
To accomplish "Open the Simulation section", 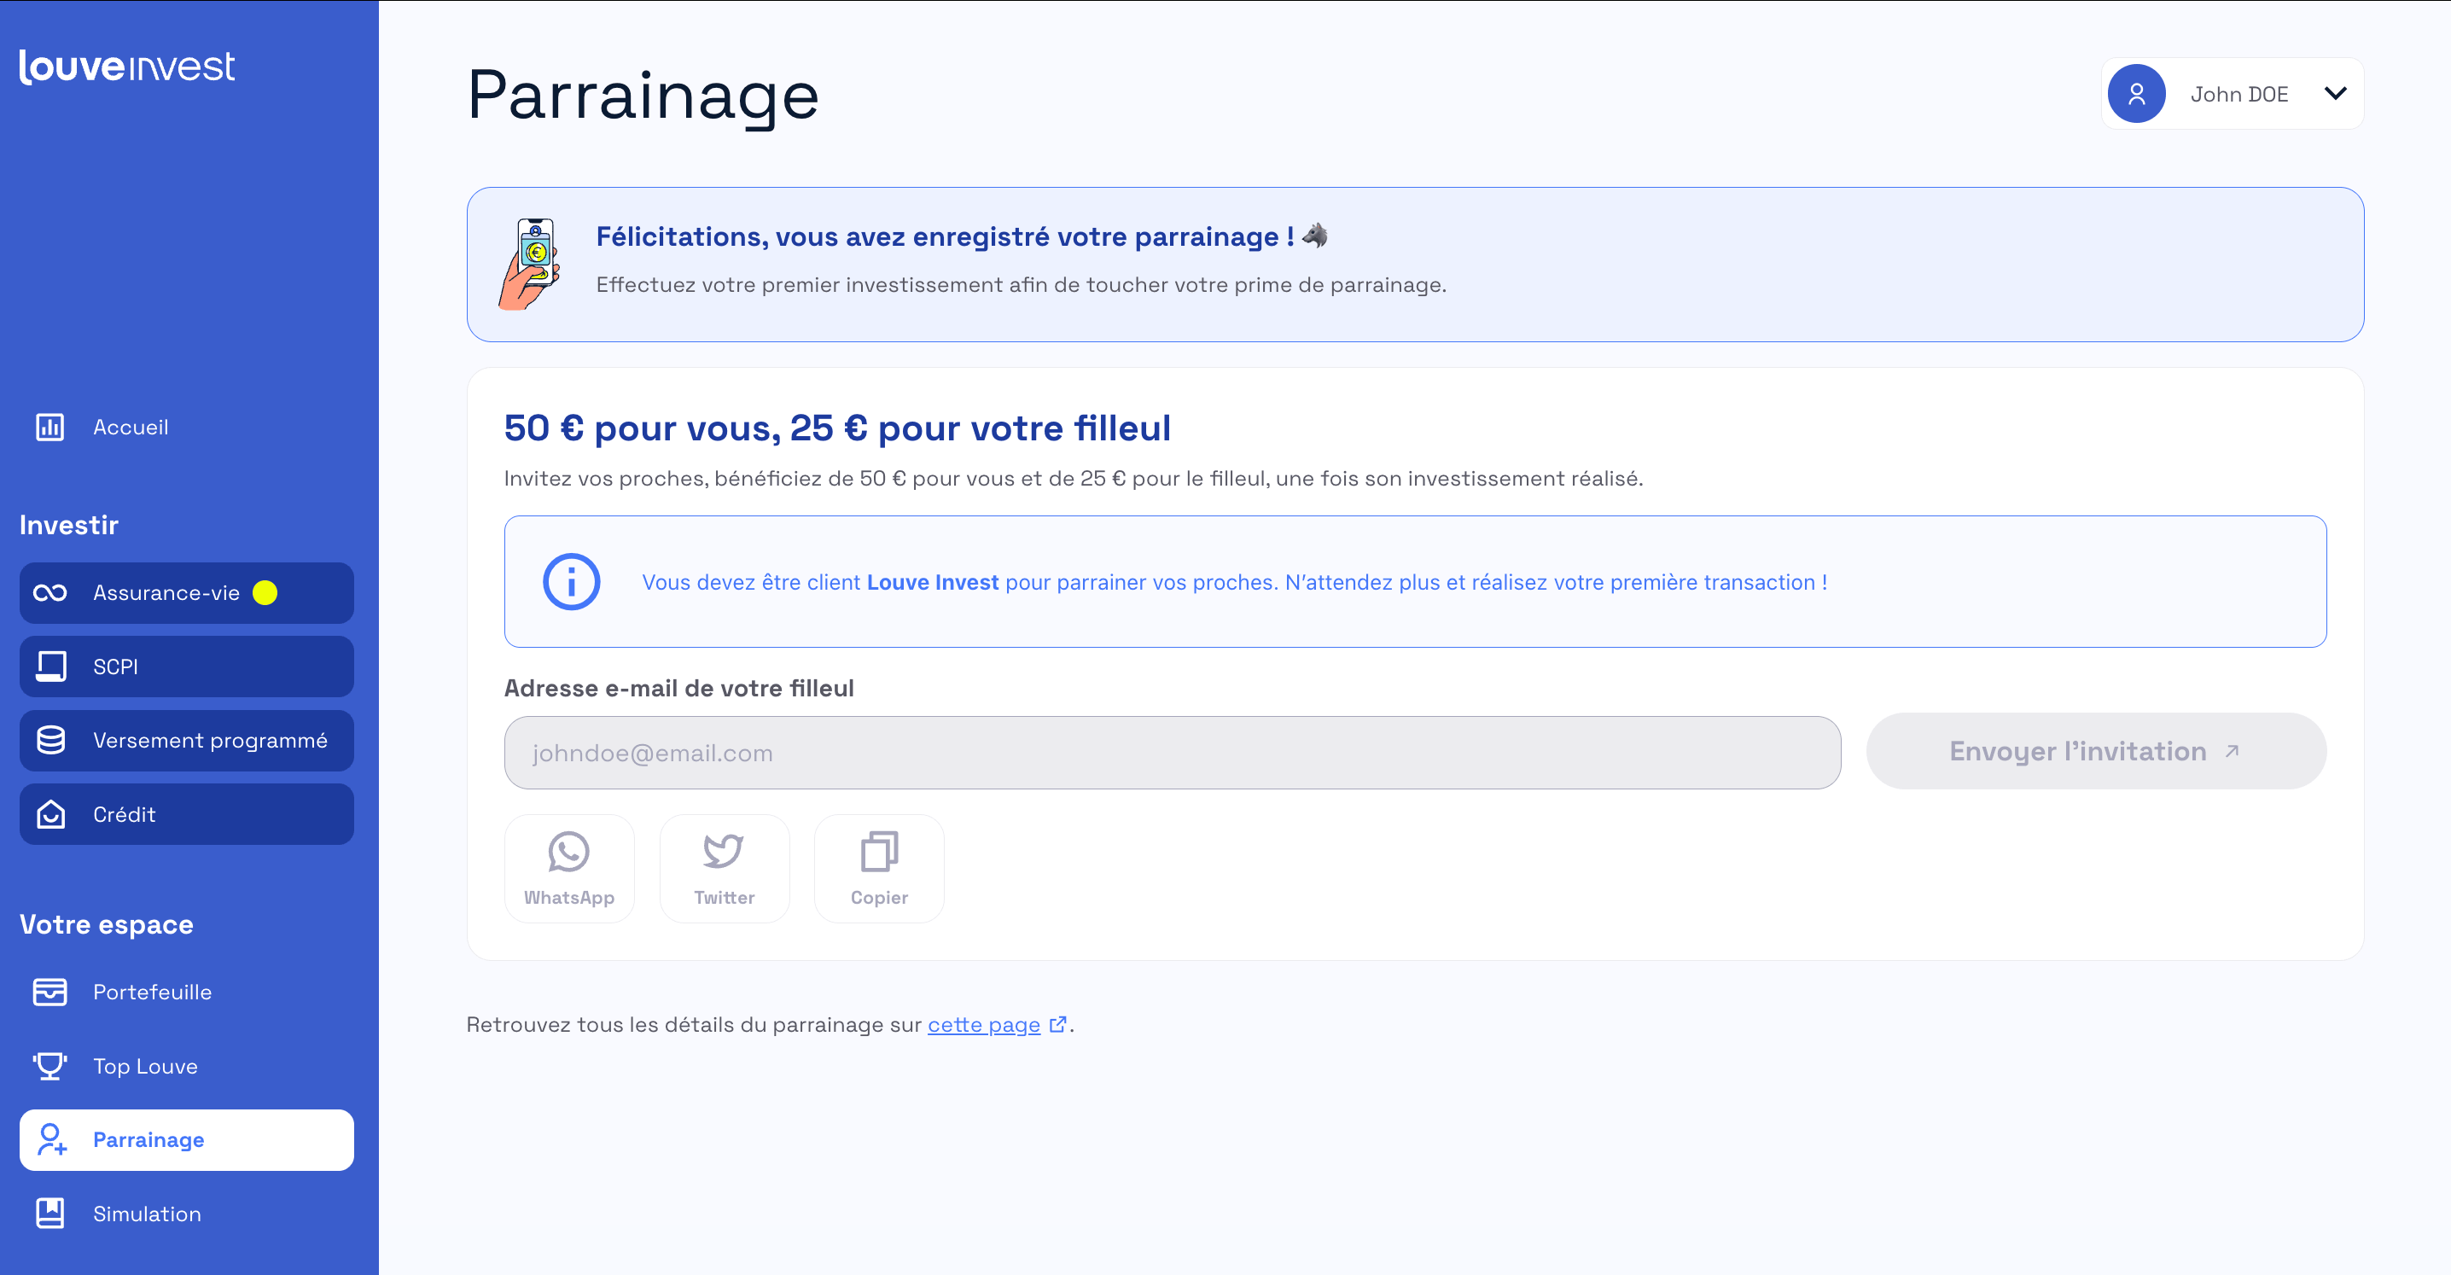I will pos(147,1214).
